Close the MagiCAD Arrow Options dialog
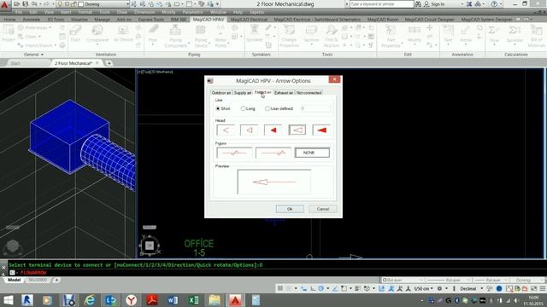 (x=334, y=79)
